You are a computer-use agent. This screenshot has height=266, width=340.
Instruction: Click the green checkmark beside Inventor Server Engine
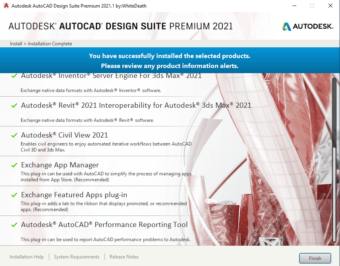(x=14, y=76)
